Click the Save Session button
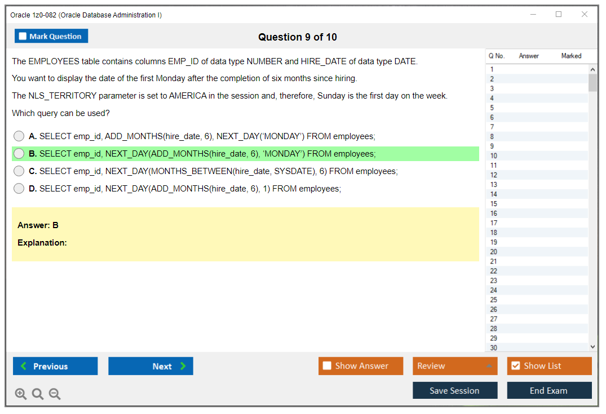Screen dimensions: 606x414 tap(454, 390)
